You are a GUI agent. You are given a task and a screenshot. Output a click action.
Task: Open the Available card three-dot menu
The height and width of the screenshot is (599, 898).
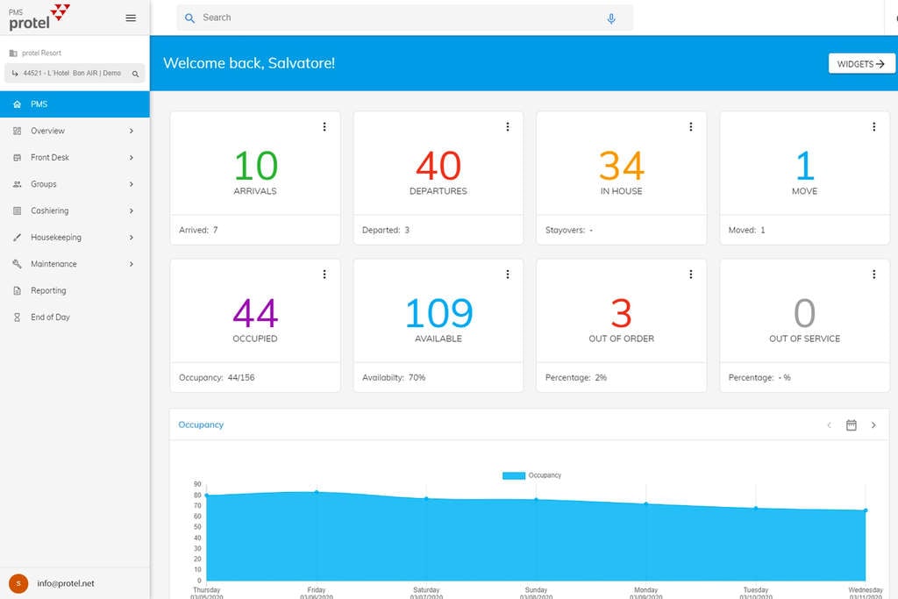click(x=508, y=275)
